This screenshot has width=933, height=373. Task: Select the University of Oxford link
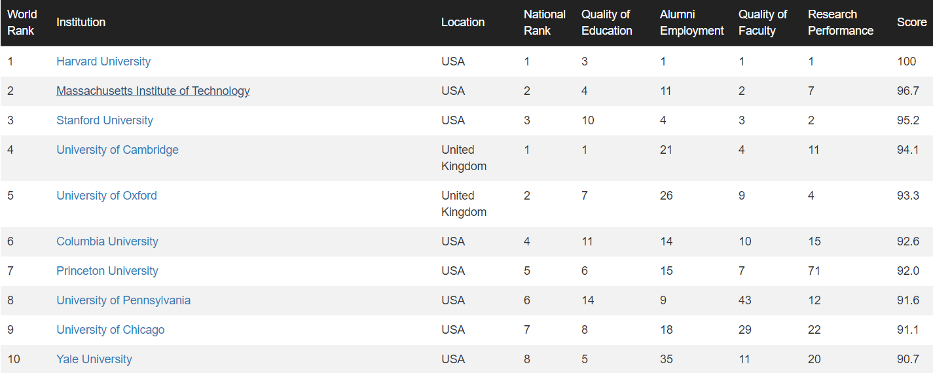pos(107,196)
